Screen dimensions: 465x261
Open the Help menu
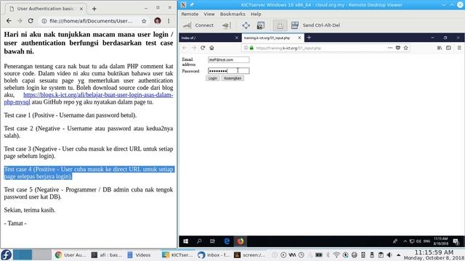(256, 14)
